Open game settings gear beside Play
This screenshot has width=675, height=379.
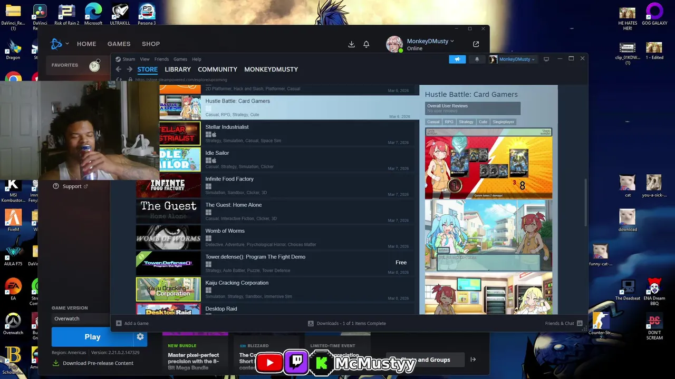tap(140, 337)
